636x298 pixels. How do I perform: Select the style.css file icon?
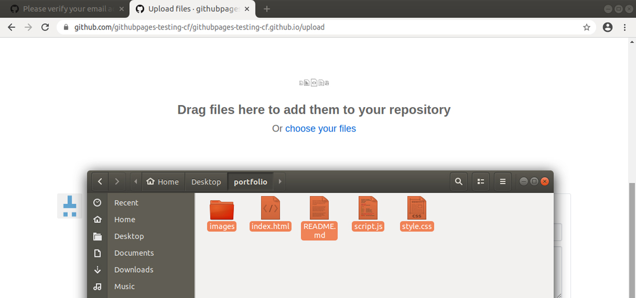pos(417,208)
